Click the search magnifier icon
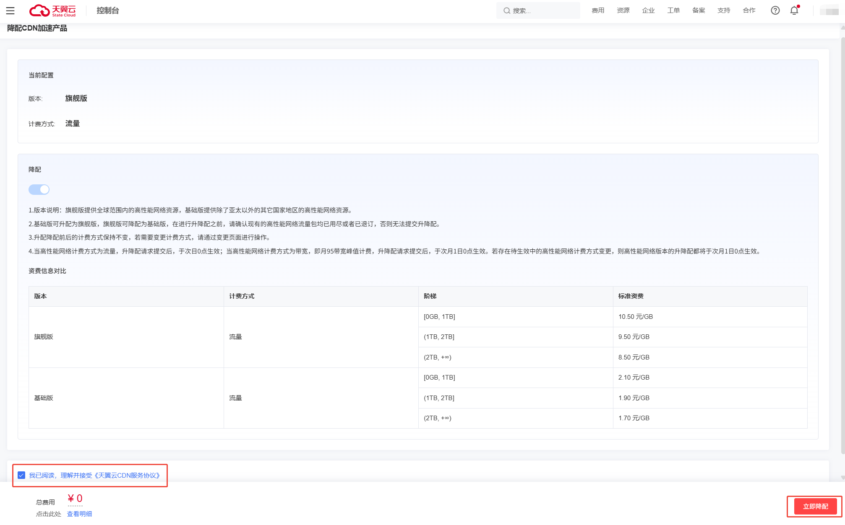This screenshot has height=525, width=845. (506, 10)
